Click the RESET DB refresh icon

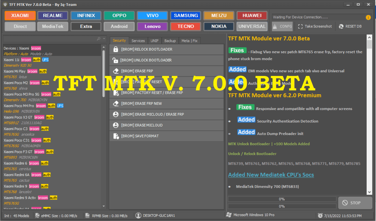tap(341, 26)
